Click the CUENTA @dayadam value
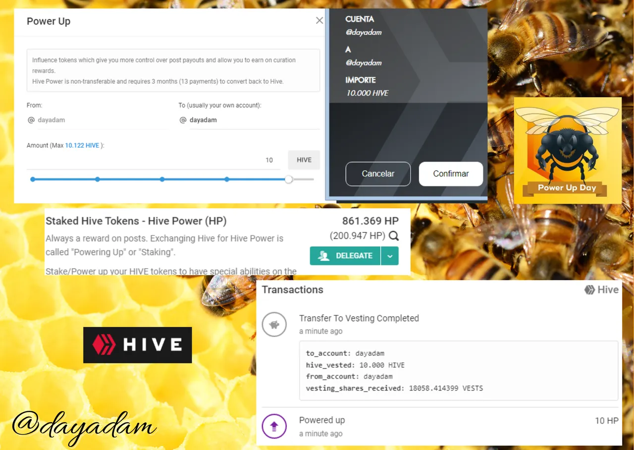Viewport: 634px width, 450px height. coord(364,33)
